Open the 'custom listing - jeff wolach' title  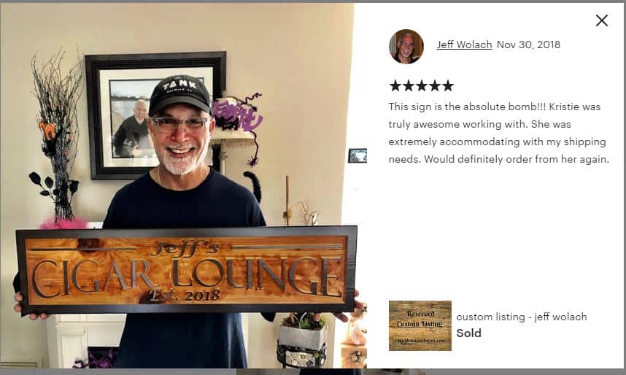(x=522, y=317)
